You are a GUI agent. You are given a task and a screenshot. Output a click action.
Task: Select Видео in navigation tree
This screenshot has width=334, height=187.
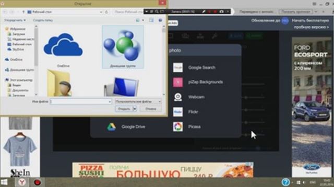click(15, 85)
